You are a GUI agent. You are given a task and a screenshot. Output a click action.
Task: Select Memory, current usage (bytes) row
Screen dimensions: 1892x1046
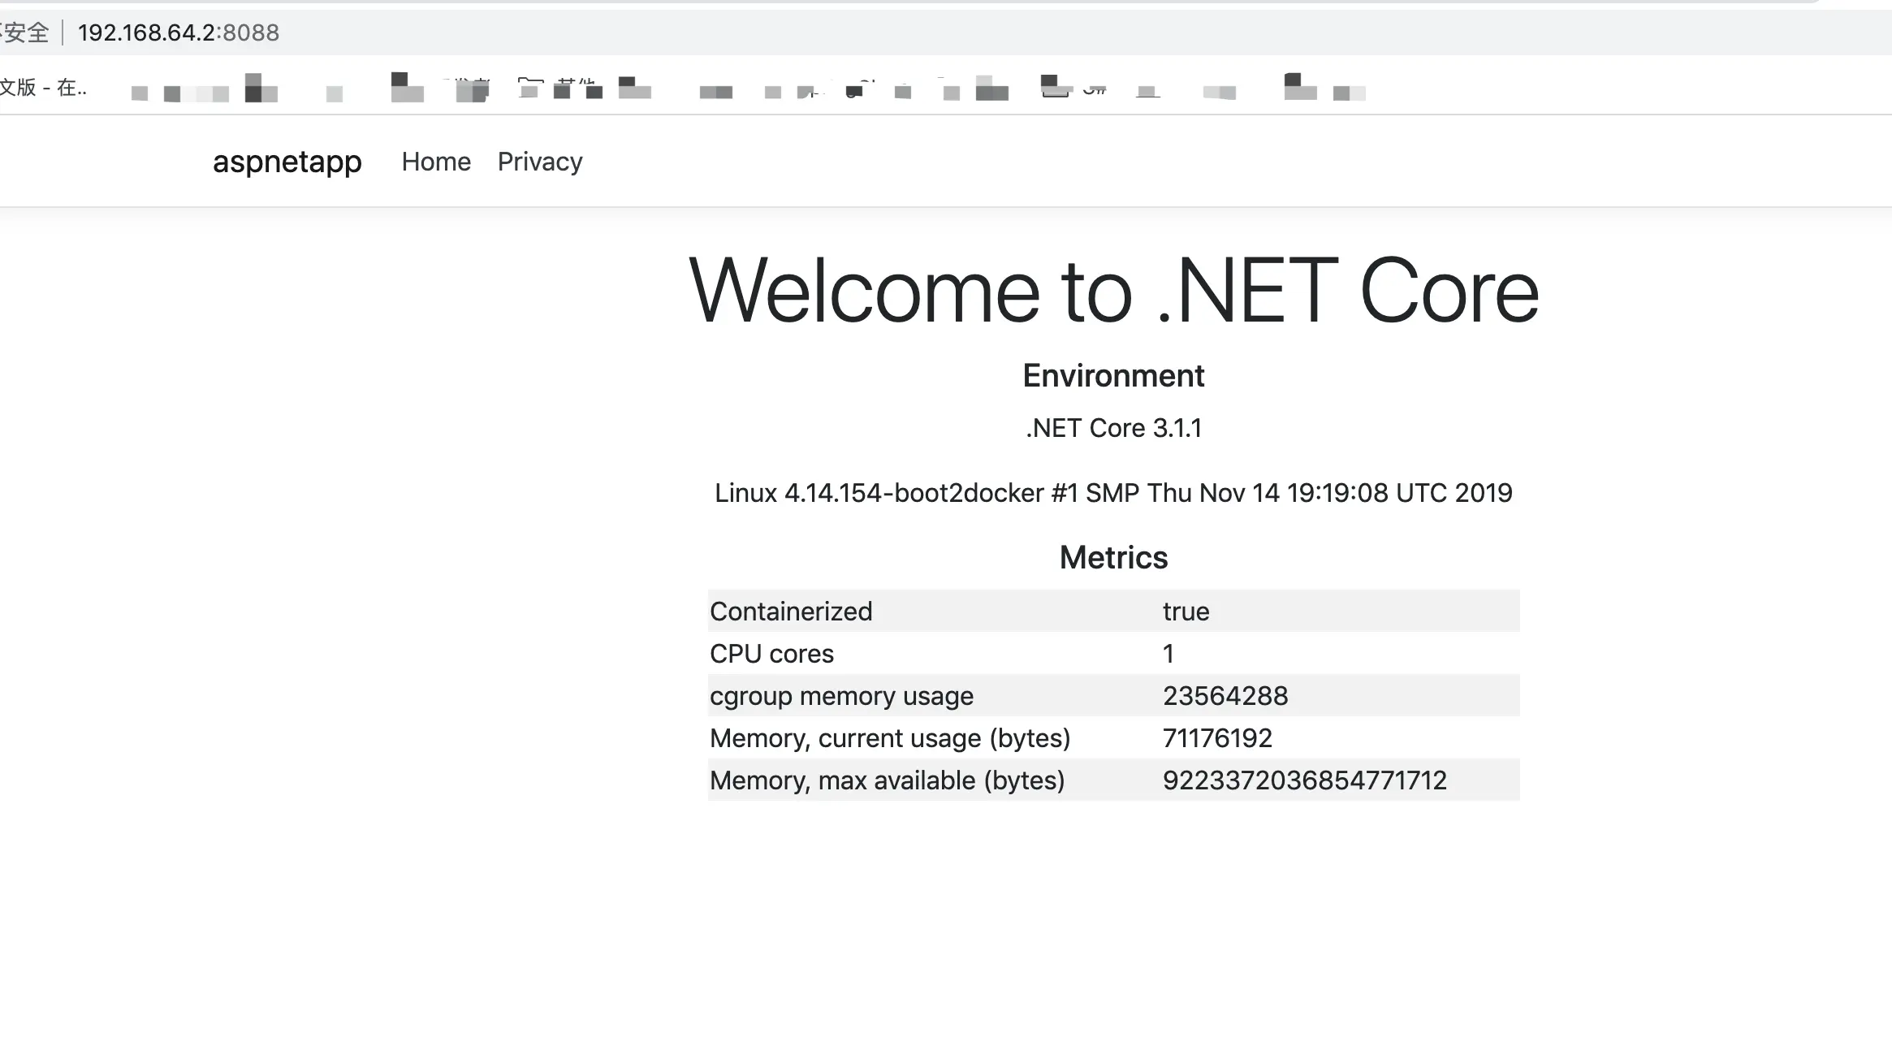(890, 738)
